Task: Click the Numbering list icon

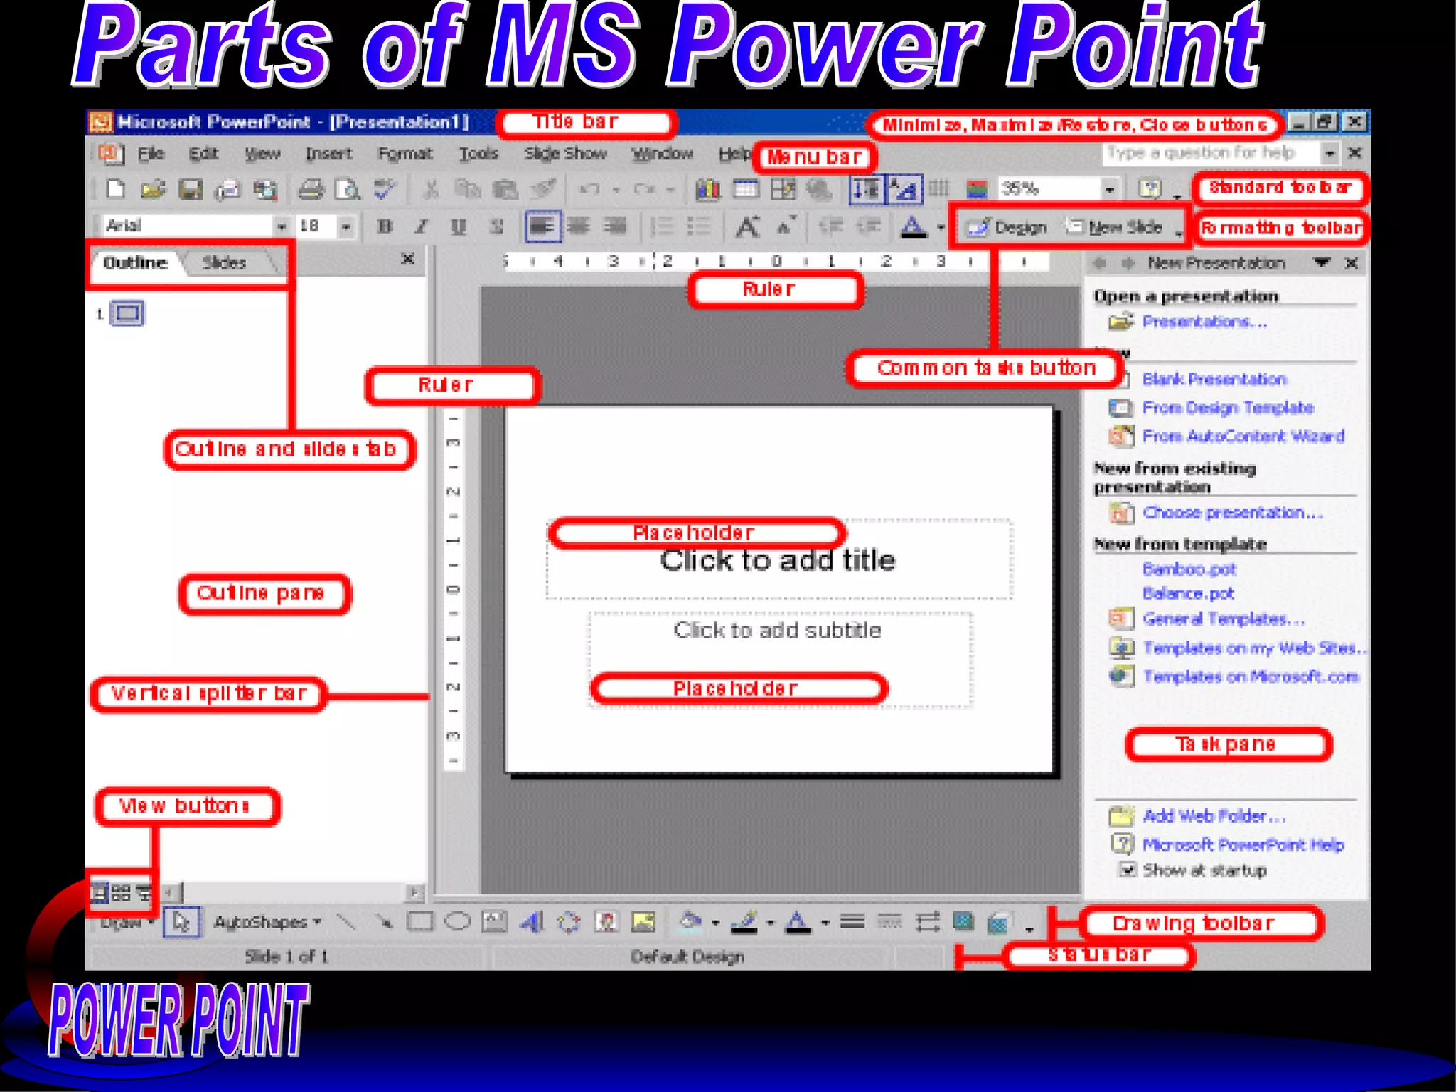Action: [662, 227]
